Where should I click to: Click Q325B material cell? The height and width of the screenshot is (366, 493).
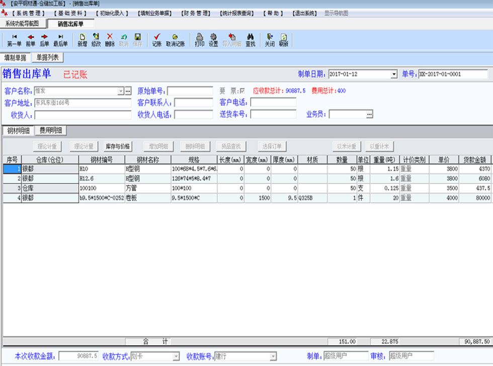[x=312, y=198]
